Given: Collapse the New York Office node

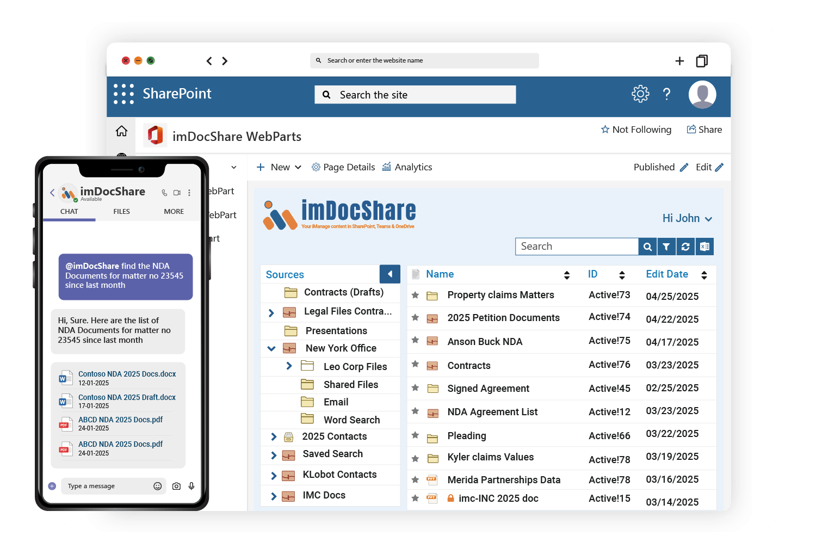Looking at the screenshot, I should pyautogui.click(x=271, y=348).
